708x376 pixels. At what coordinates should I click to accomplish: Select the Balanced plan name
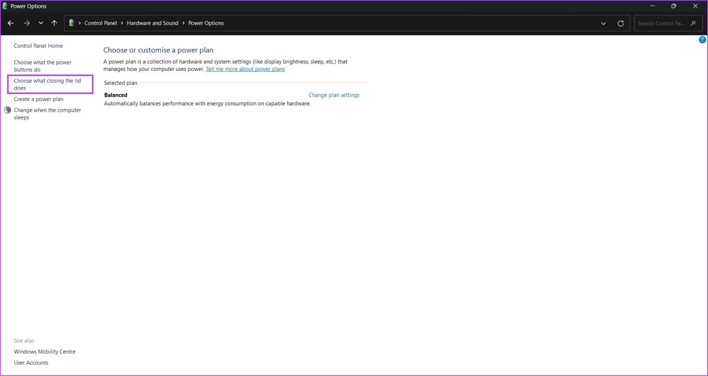tap(116, 95)
